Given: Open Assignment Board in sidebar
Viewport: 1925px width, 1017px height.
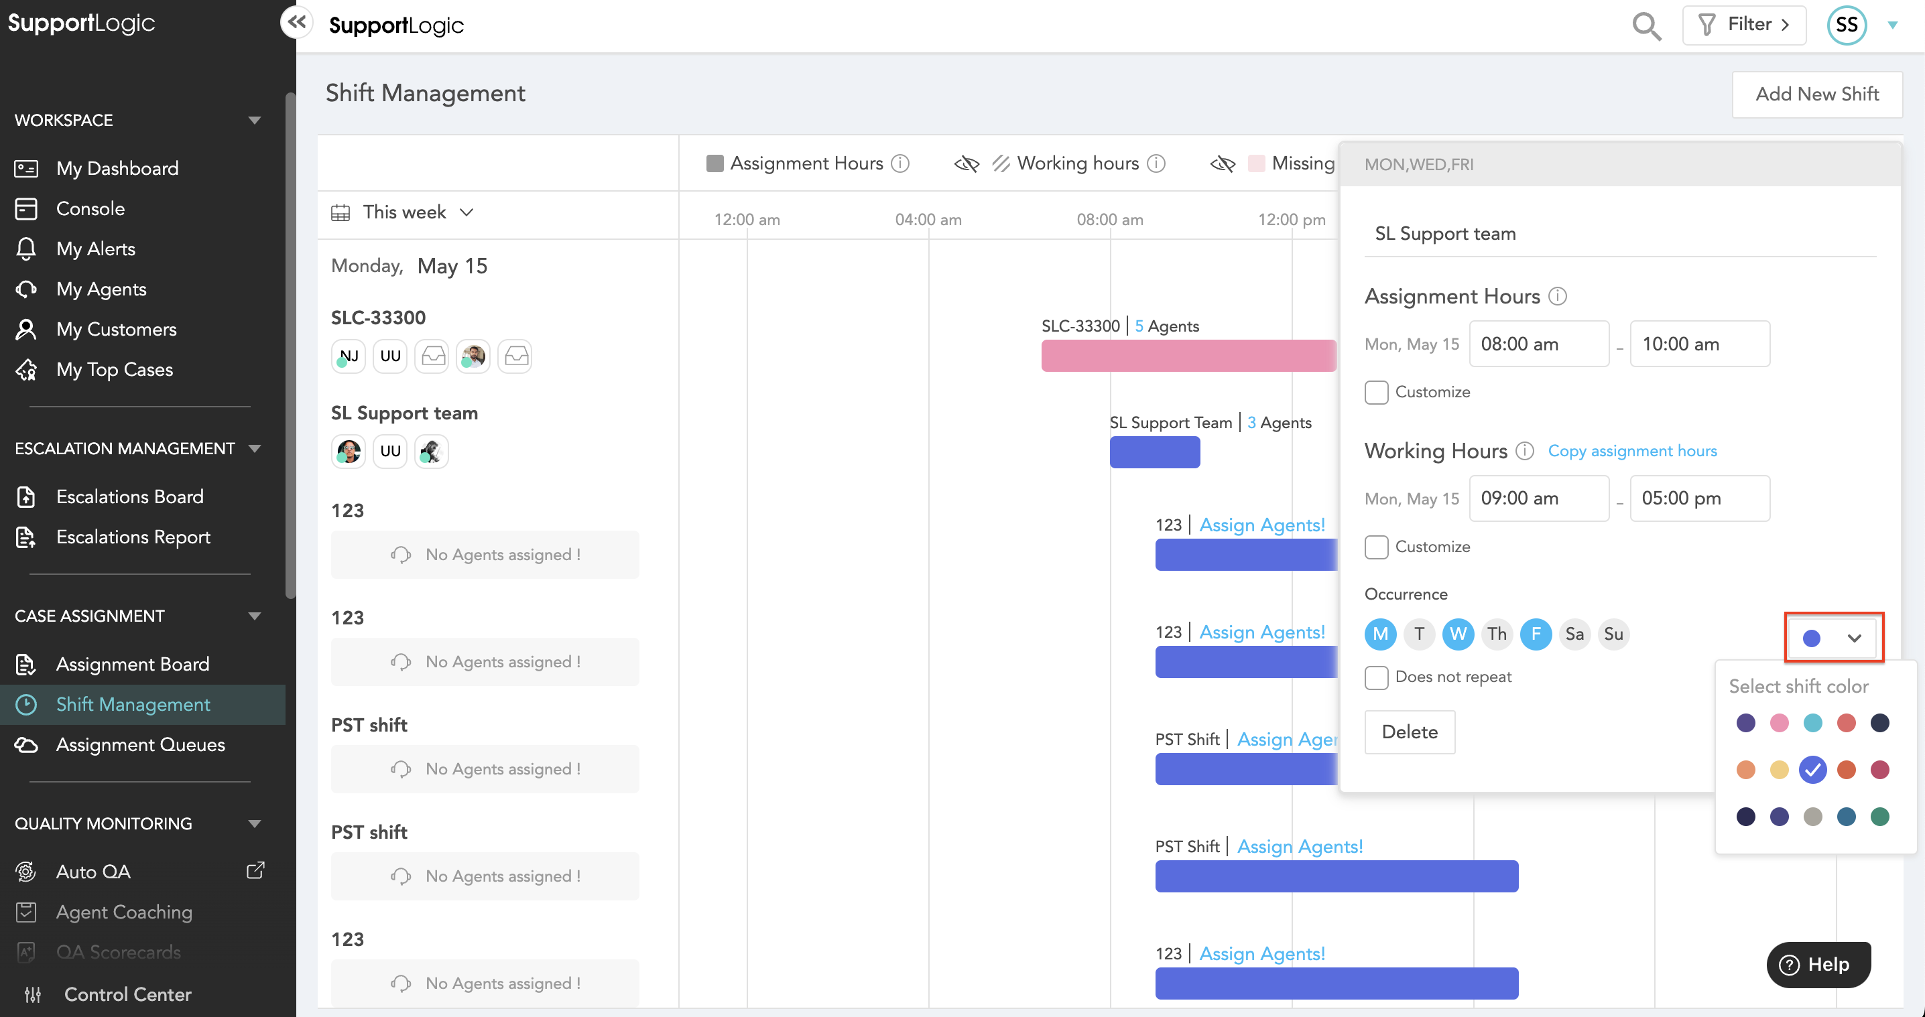Looking at the screenshot, I should click(x=132, y=664).
